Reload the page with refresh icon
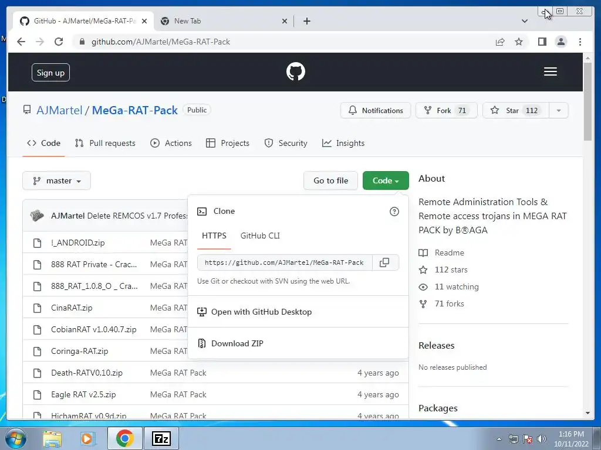Image resolution: width=601 pixels, height=450 pixels. coord(59,42)
